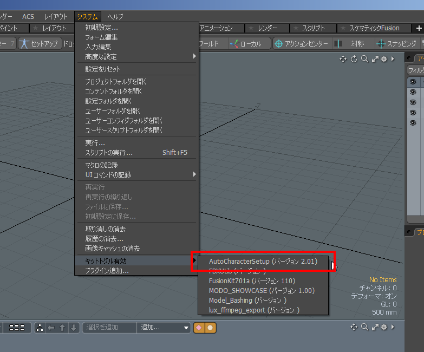The height and width of the screenshot is (352, 424).
Task: Open the 追加... dropdown
Action: [164, 328]
